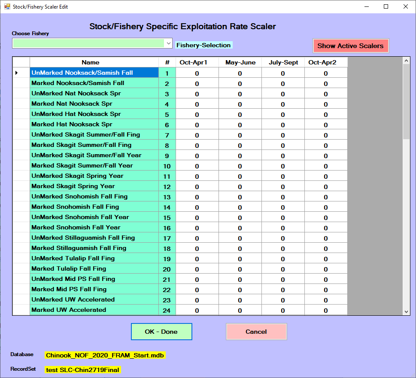Click the Name column header

point(94,62)
